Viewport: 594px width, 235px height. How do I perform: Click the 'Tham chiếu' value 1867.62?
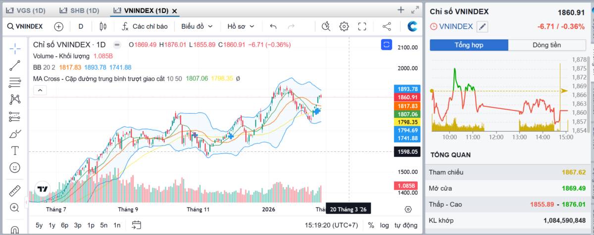574,172
